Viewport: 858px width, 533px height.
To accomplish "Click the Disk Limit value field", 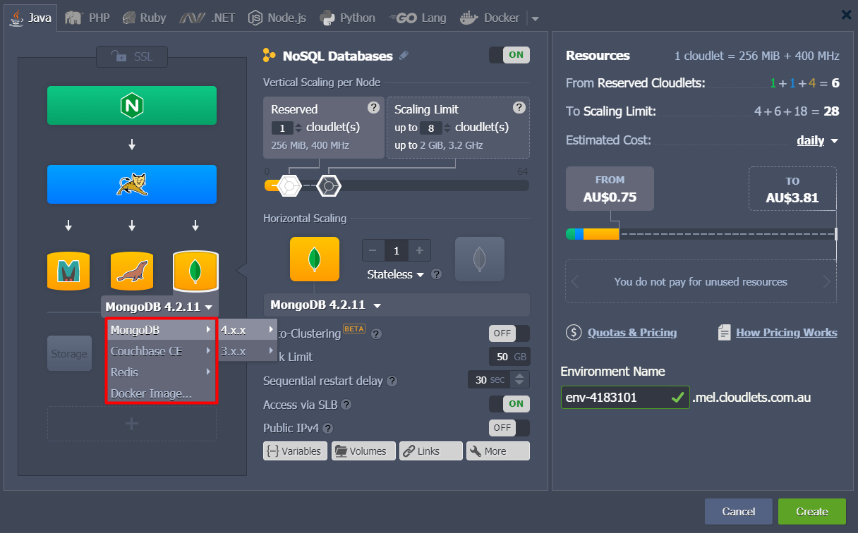I will click(509, 357).
